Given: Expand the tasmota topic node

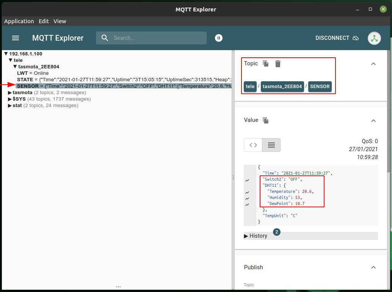Looking at the screenshot, I should pos(10,93).
